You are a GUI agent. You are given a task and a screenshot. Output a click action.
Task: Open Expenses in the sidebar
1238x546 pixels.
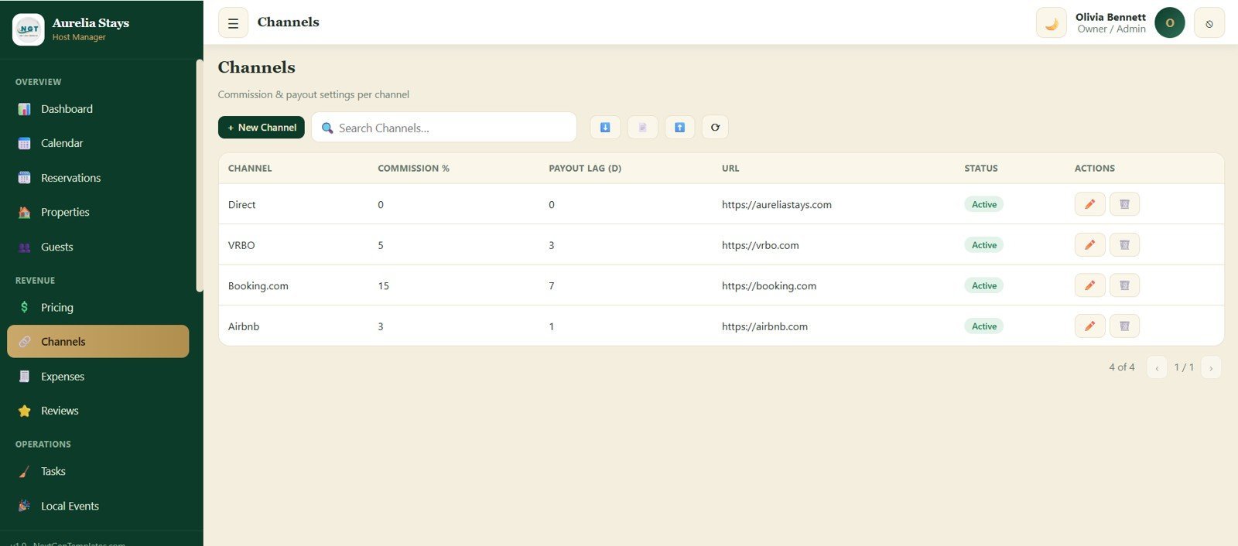[97, 377]
